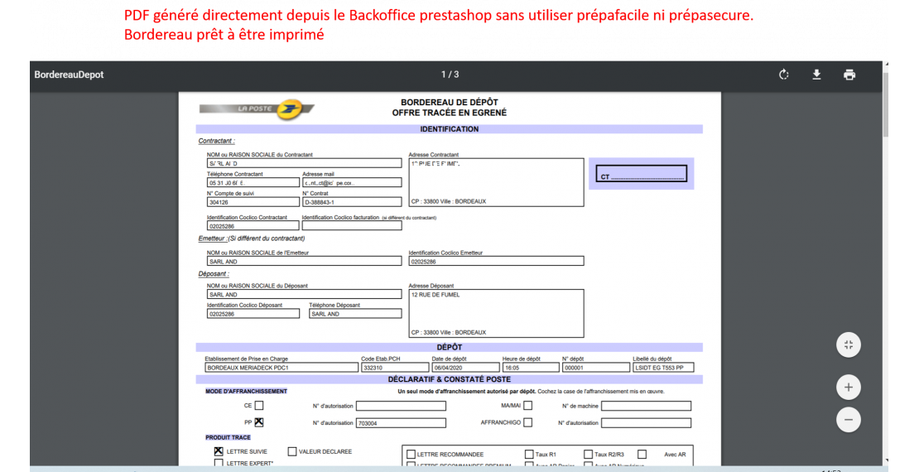
Task: Click the NOM ou RAISON SOCIALE du Contractant field
Action: pyautogui.click(x=304, y=164)
